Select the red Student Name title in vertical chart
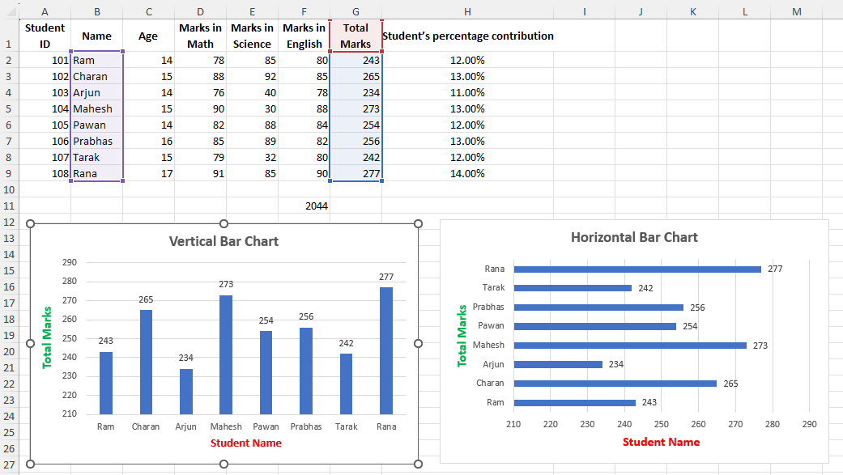Image resolution: width=843 pixels, height=475 pixels. (x=246, y=443)
